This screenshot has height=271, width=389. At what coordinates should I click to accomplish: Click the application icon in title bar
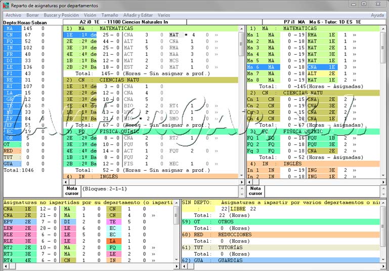click(x=6, y=6)
